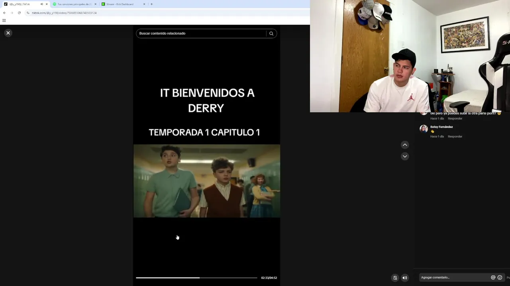Click the @ mention icon in the comment box

click(493, 277)
